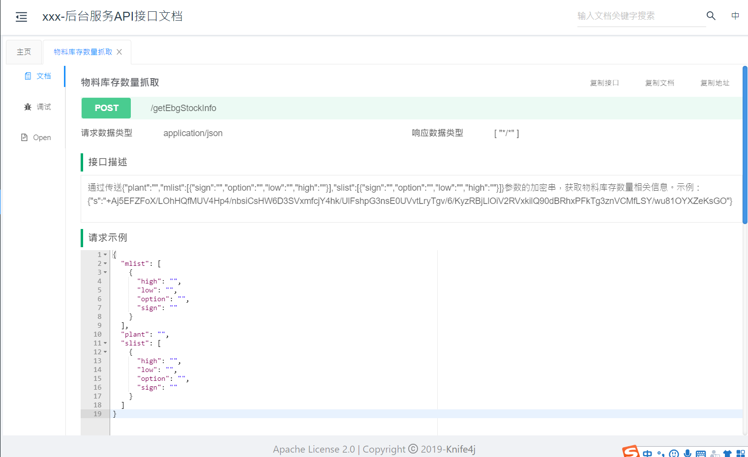Click the search magnifier icon
The width and height of the screenshot is (748, 457).
tap(711, 15)
